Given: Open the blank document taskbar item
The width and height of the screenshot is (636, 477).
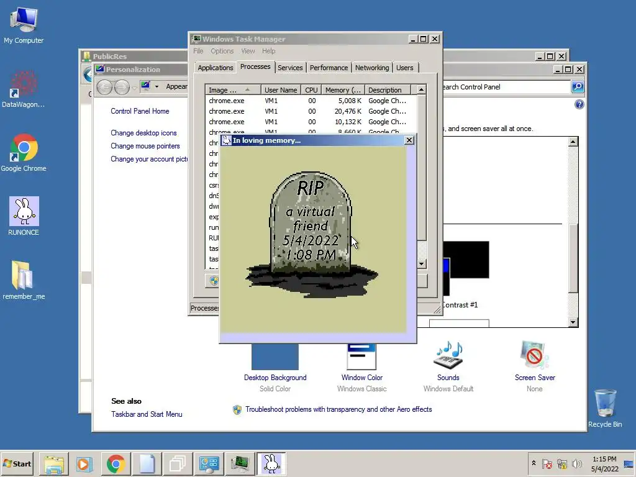Looking at the screenshot, I should (147, 463).
